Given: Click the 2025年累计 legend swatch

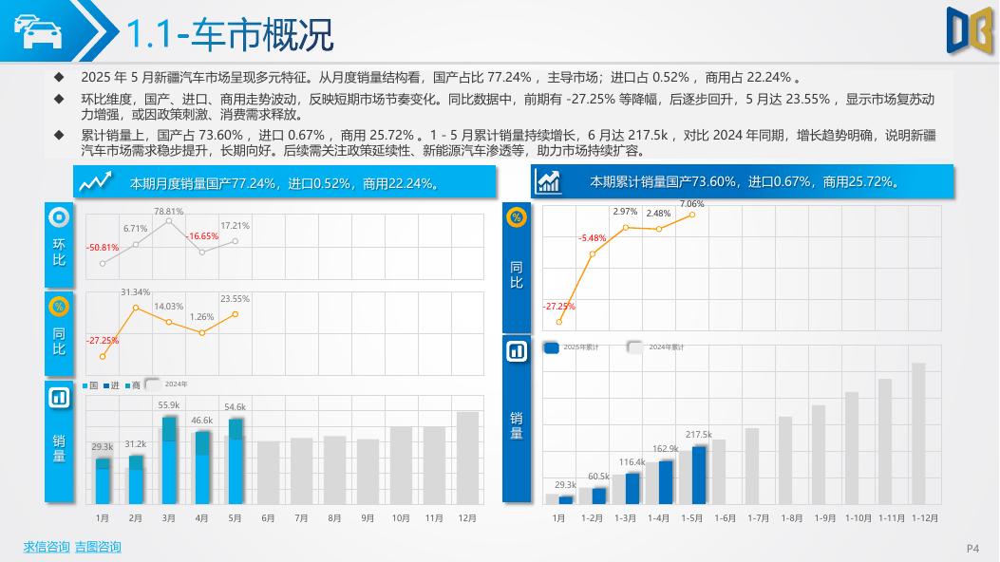Looking at the screenshot, I should pos(552,347).
